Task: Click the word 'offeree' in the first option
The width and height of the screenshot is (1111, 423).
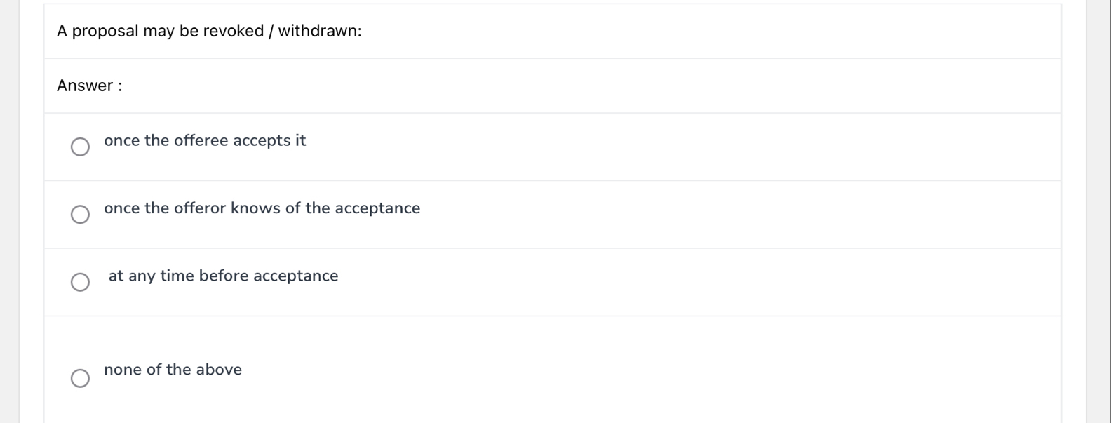Action: click(x=201, y=140)
